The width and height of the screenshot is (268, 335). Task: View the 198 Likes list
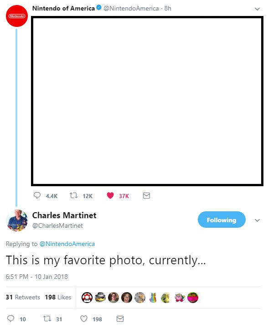[58, 297]
